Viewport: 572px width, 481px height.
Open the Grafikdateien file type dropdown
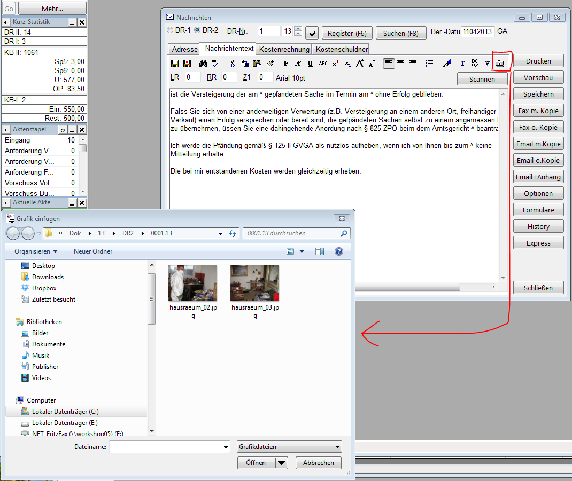(289, 447)
